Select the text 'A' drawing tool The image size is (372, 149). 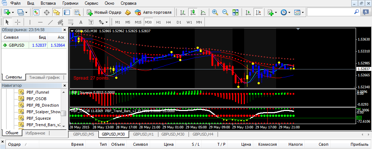81,22
